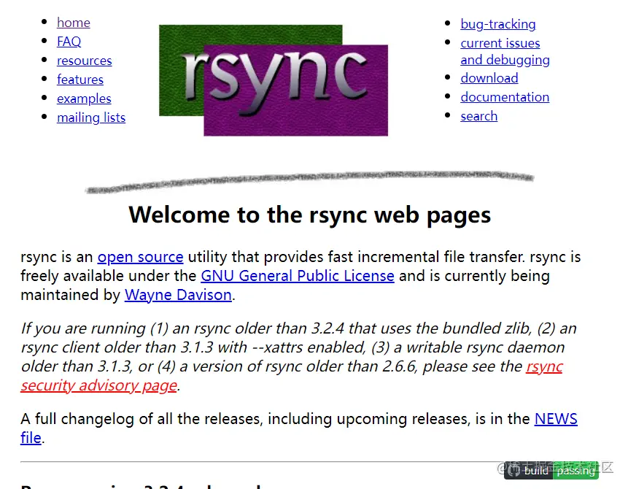This screenshot has height=489, width=628.
Task: Open GNU General Public License link
Action: click(297, 276)
